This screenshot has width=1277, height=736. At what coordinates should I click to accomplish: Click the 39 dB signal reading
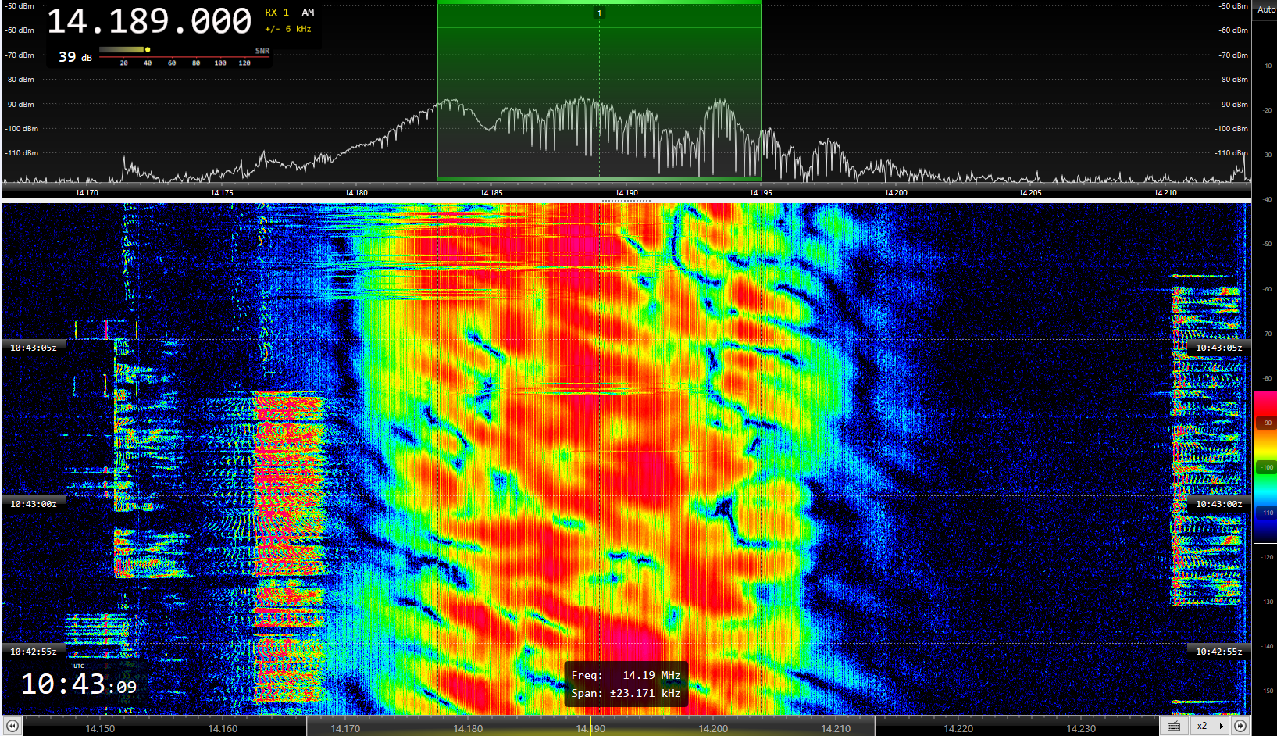tap(75, 57)
